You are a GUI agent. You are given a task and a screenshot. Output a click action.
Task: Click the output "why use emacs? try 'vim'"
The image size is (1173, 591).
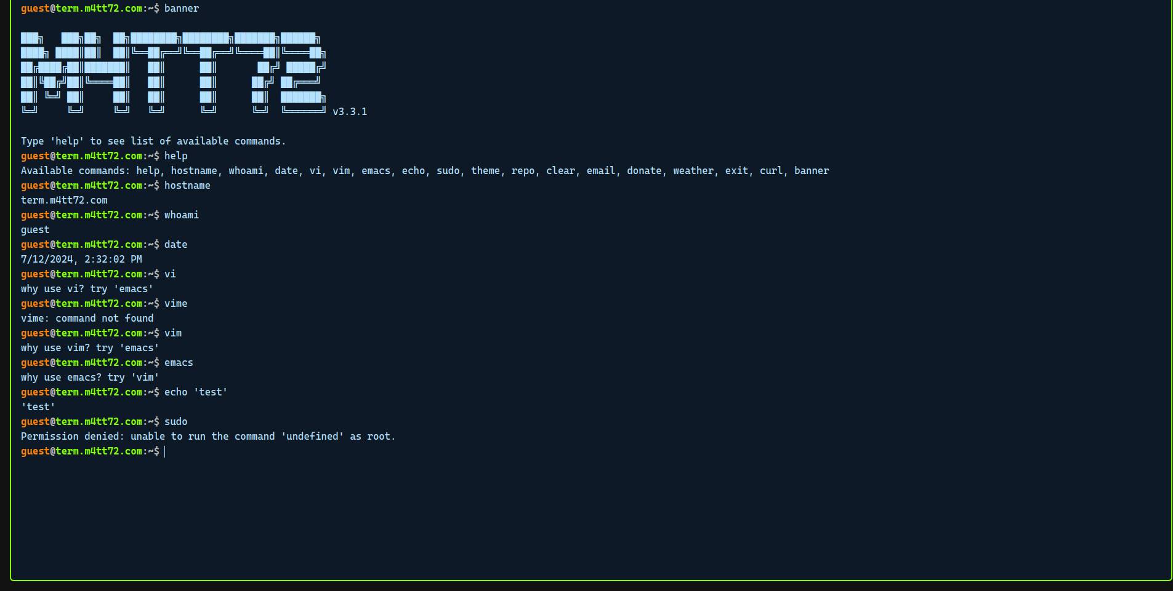click(90, 378)
